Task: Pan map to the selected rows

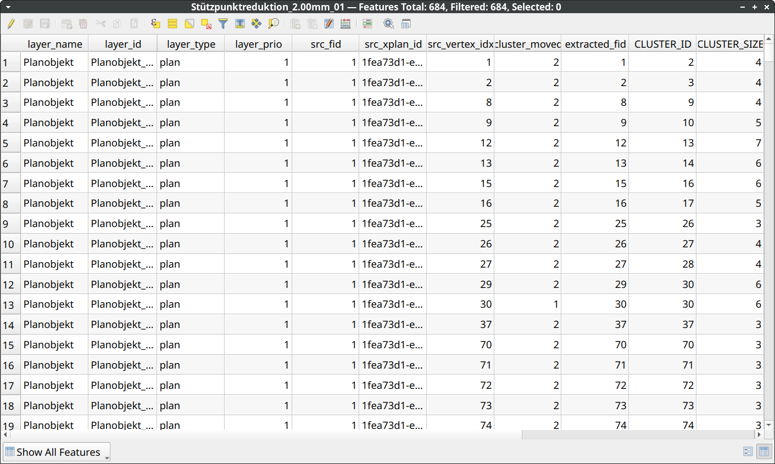Action: coord(257,24)
